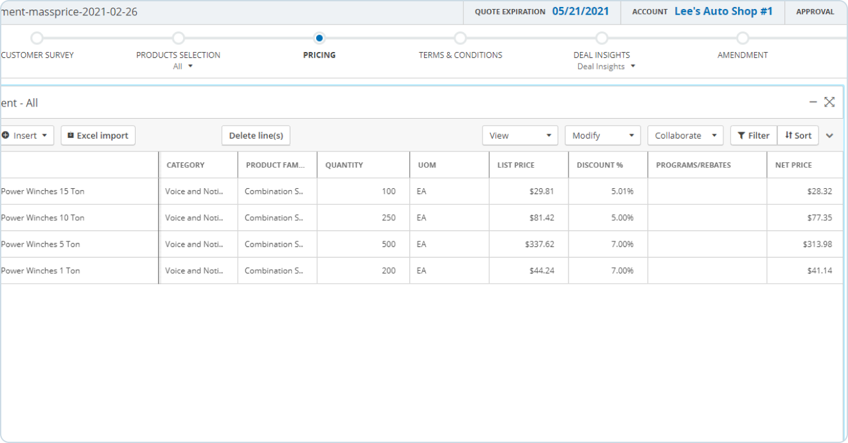Viewport: 848px width, 443px height.
Task: Open the Deal Insights step circle
Action: click(601, 39)
